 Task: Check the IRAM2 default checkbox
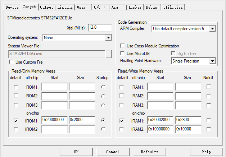[x=122, y=129]
